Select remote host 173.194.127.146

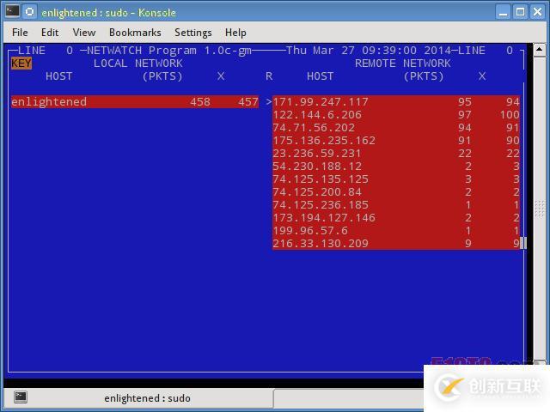tap(396, 218)
